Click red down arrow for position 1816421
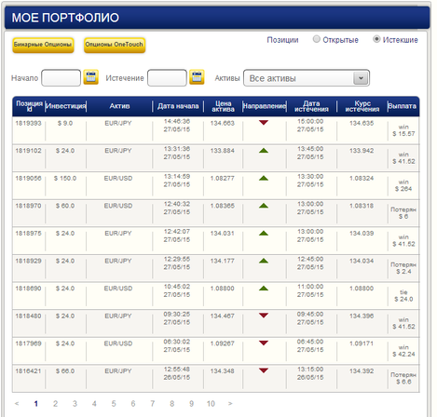 point(264,370)
